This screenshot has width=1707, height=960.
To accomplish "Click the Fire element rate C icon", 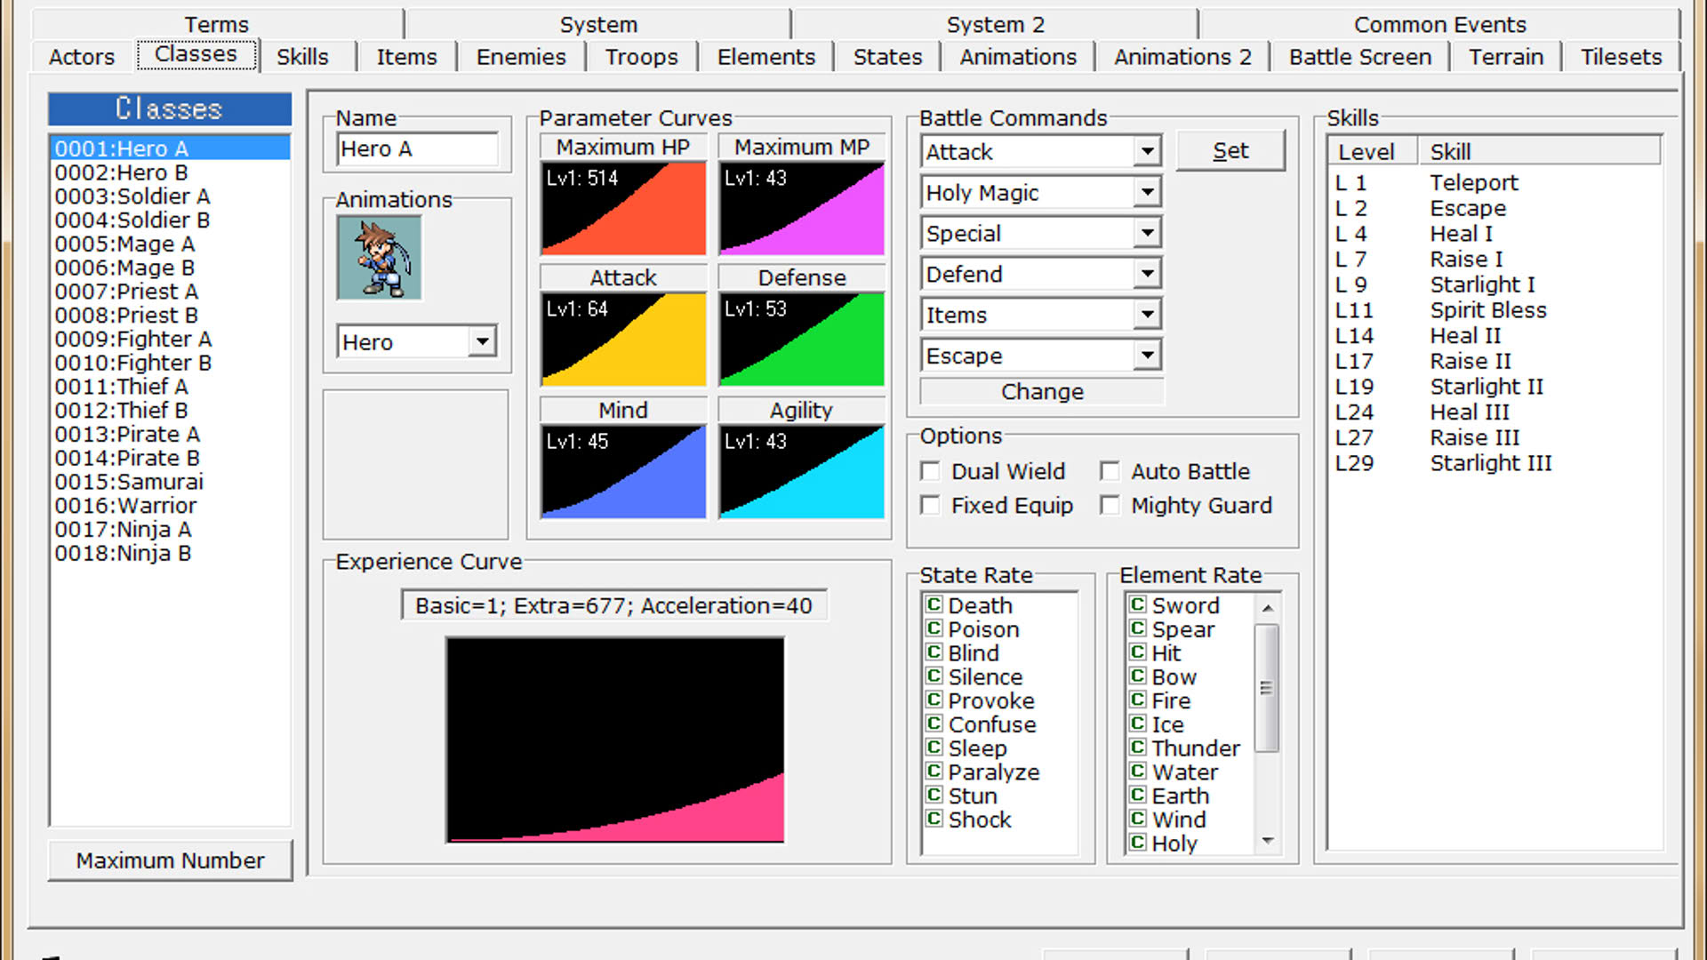I will pos(1137,700).
